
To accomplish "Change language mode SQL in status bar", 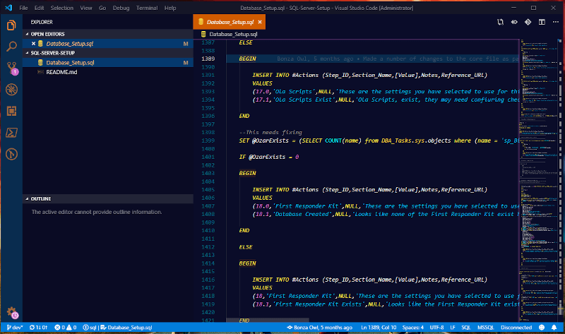I will coord(466,328).
